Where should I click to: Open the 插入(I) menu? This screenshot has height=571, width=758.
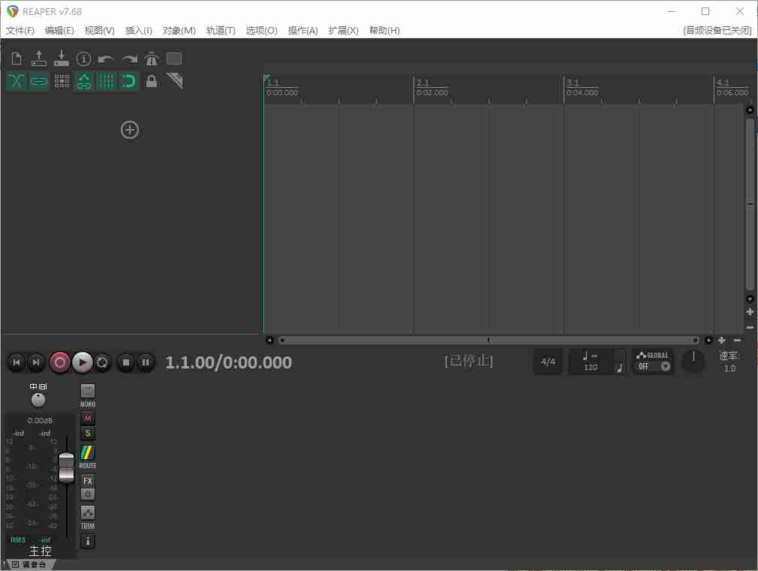(x=138, y=31)
